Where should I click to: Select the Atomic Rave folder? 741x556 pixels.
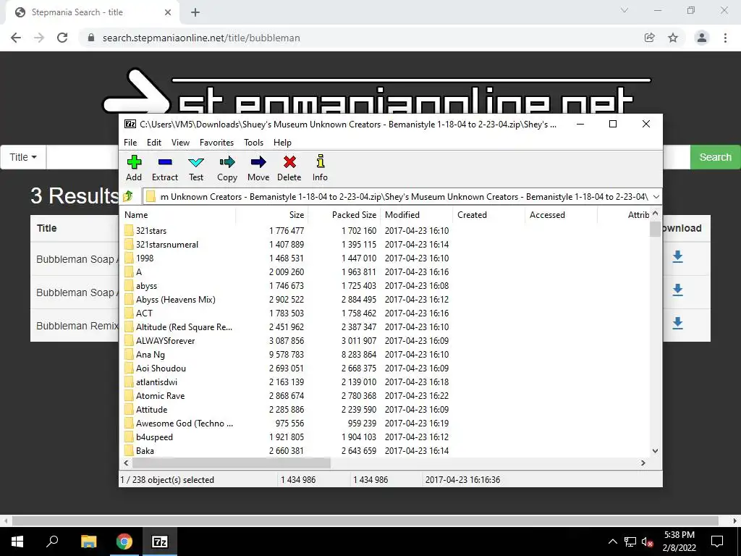tap(160, 396)
